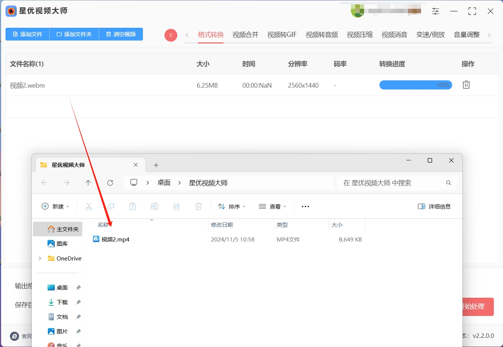Switch to the 视频合并 tab
The image size is (503, 347).
[x=245, y=35]
